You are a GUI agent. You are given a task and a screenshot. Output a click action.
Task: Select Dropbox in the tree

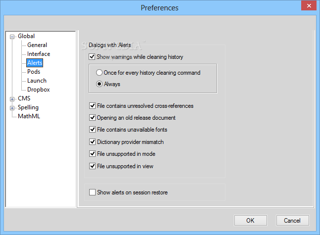click(x=38, y=90)
